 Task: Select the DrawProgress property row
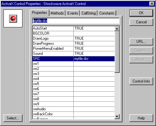[73, 43]
